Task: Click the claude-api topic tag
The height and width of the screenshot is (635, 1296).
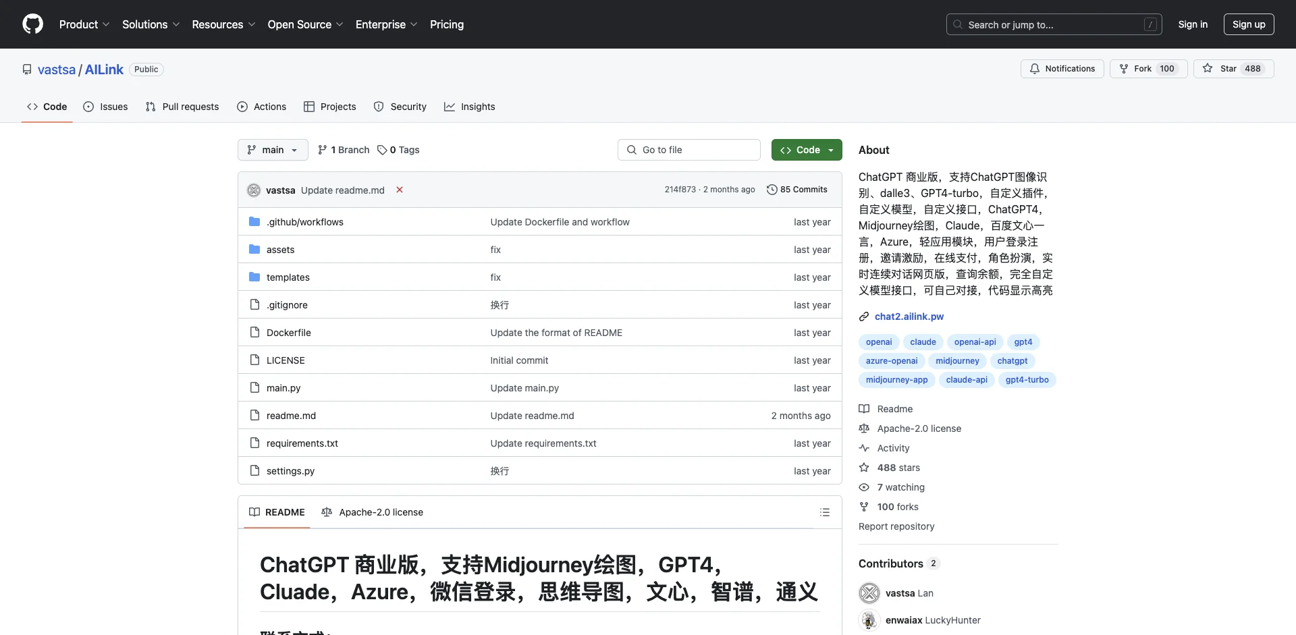Action: (967, 380)
